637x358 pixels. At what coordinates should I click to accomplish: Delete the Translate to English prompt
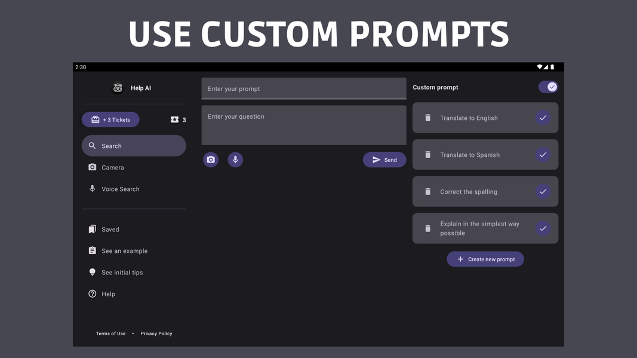click(427, 118)
